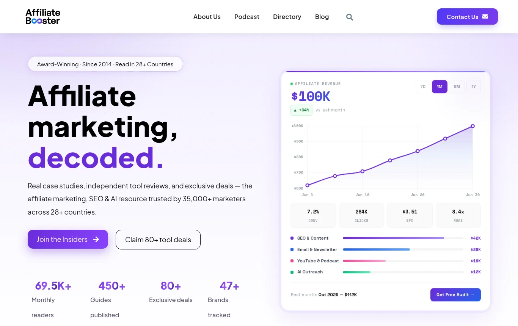518x326 pixels.
Task: Click the Affiliate Booster logo
Action: (43, 17)
